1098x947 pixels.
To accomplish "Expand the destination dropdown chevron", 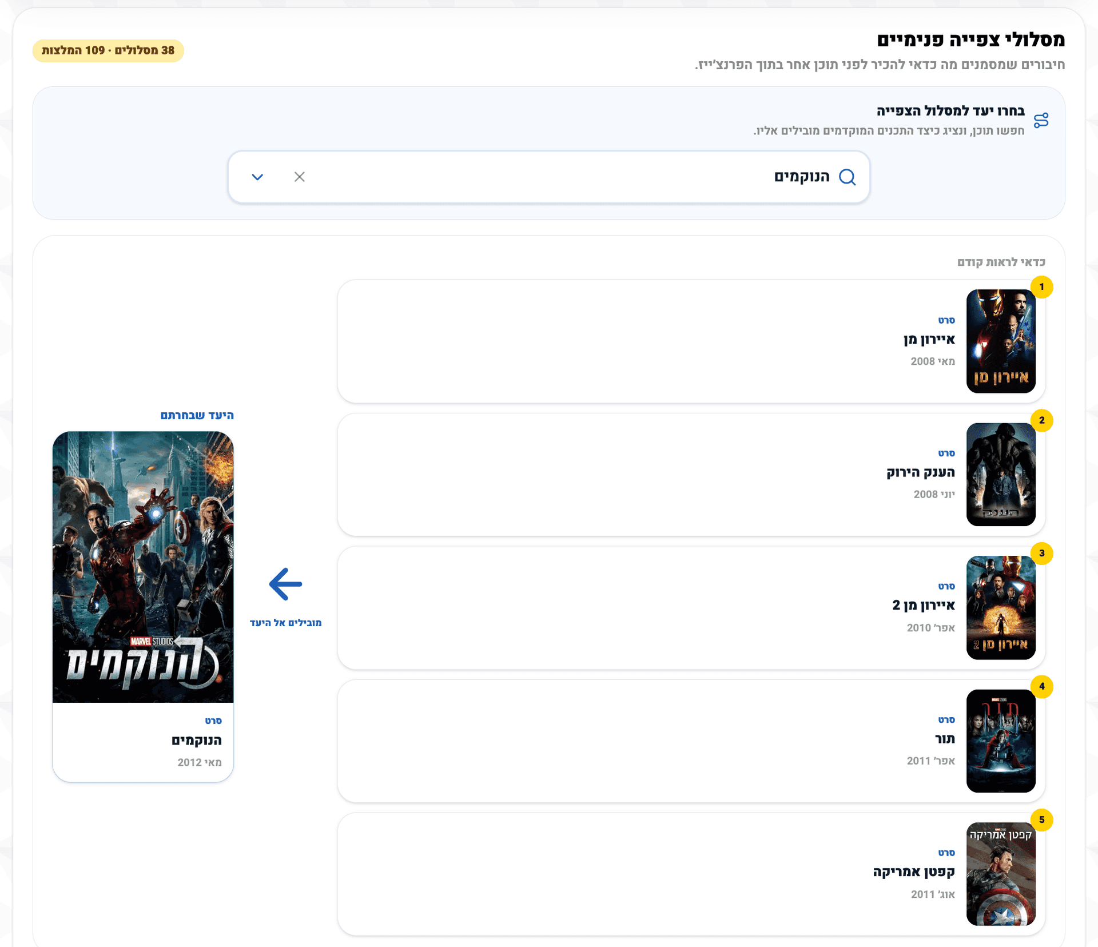I will pyautogui.click(x=257, y=177).
